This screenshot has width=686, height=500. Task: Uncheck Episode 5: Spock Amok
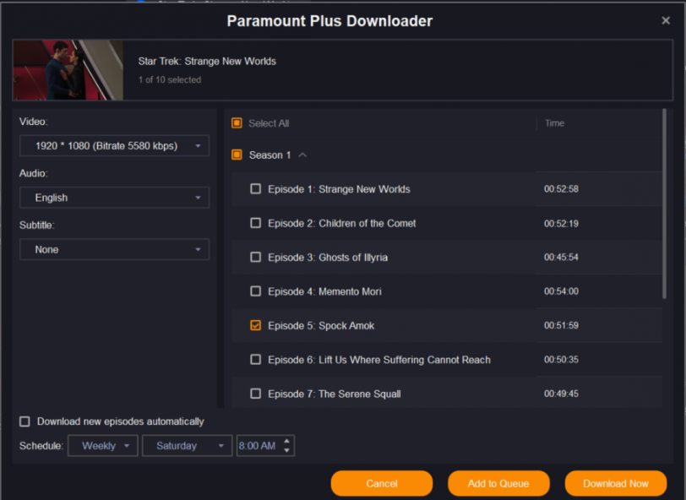pyautogui.click(x=255, y=325)
